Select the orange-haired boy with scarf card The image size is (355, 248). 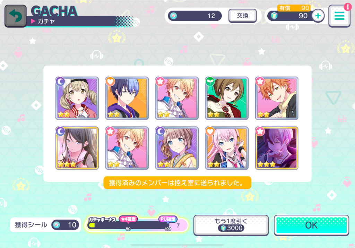pyautogui.click(x=277, y=98)
